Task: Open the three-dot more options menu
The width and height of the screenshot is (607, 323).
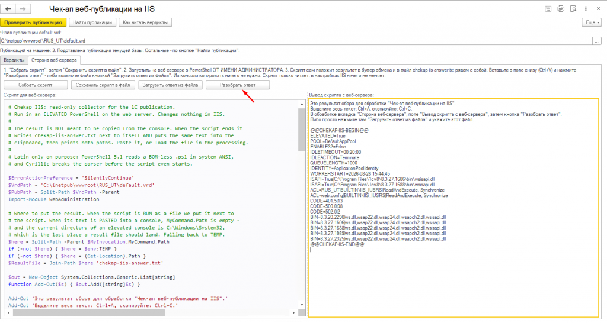Action: [x=586, y=9]
